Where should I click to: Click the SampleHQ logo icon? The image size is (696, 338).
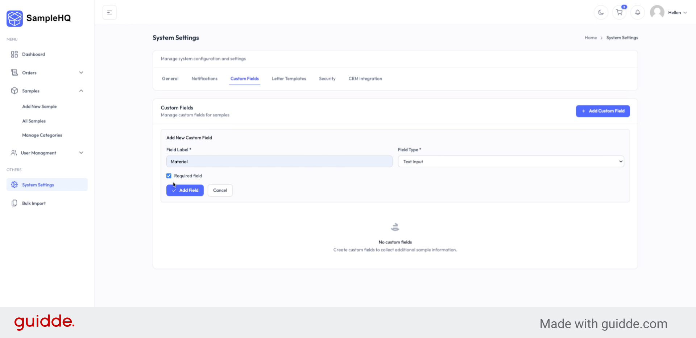[x=14, y=18]
